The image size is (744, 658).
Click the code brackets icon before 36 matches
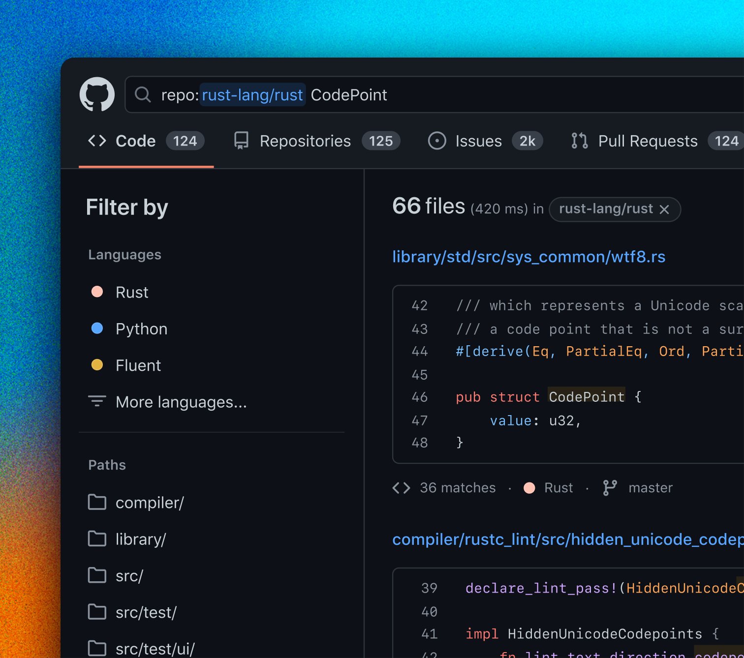click(402, 488)
